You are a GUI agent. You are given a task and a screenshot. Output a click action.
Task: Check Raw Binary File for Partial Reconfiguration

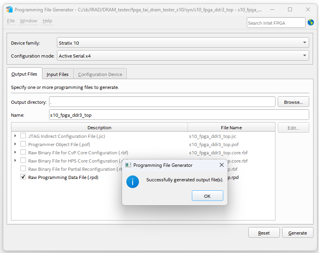tap(23, 169)
